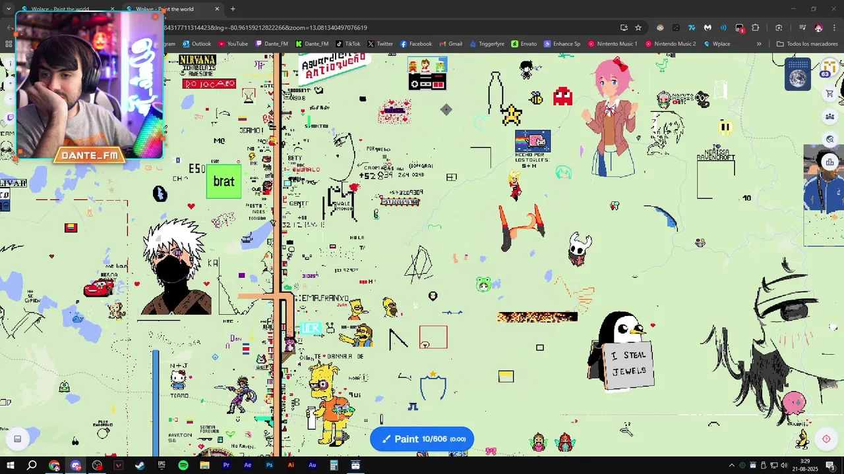Open the Gmail bookmark
This screenshot has height=474, width=844.
coord(450,44)
